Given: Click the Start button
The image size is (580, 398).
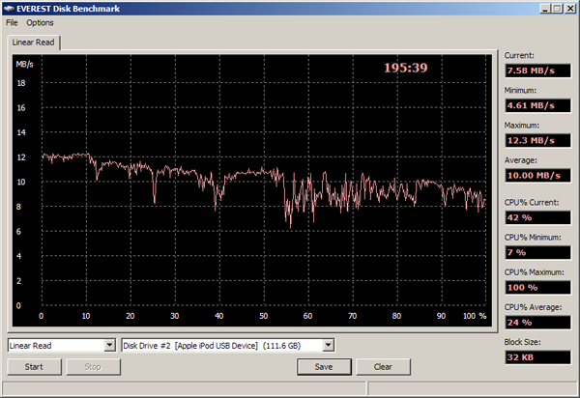Looking at the screenshot, I should click(34, 366).
